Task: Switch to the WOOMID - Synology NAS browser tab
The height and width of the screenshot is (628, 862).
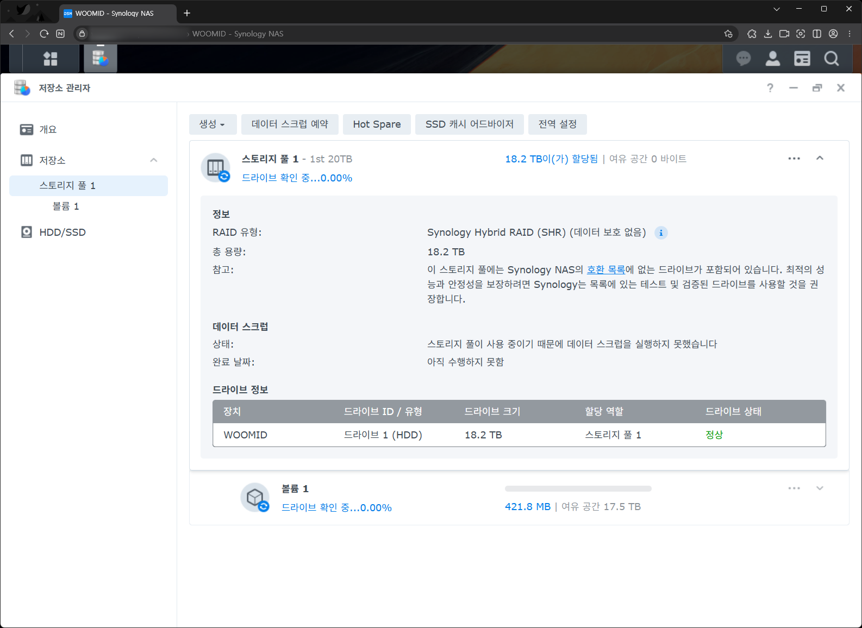Action: tap(118, 13)
